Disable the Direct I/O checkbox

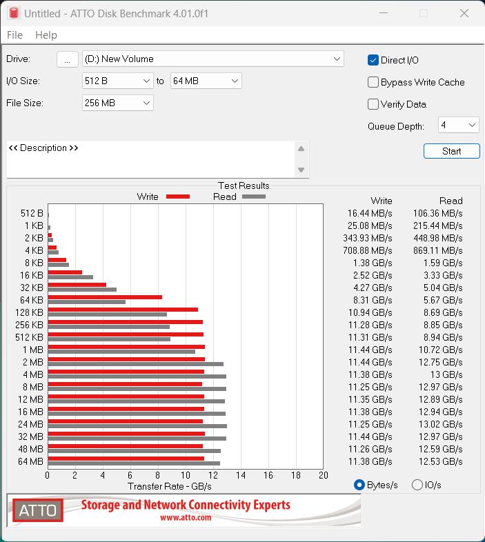[373, 60]
